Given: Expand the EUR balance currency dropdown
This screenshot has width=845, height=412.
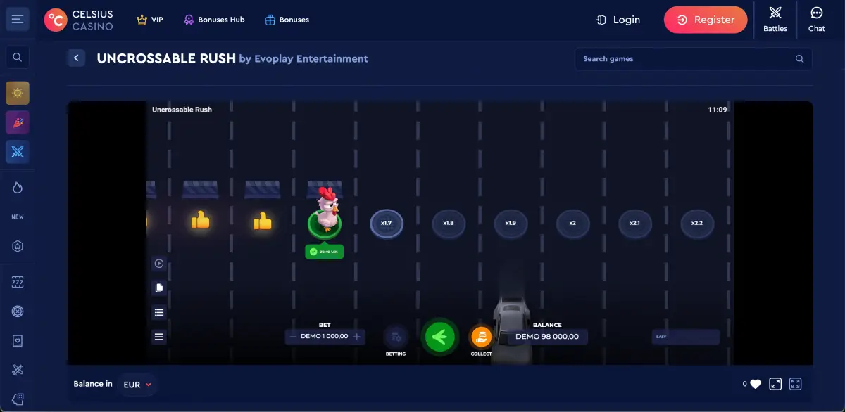Looking at the screenshot, I should pyautogui.click(x=137, y=385).
